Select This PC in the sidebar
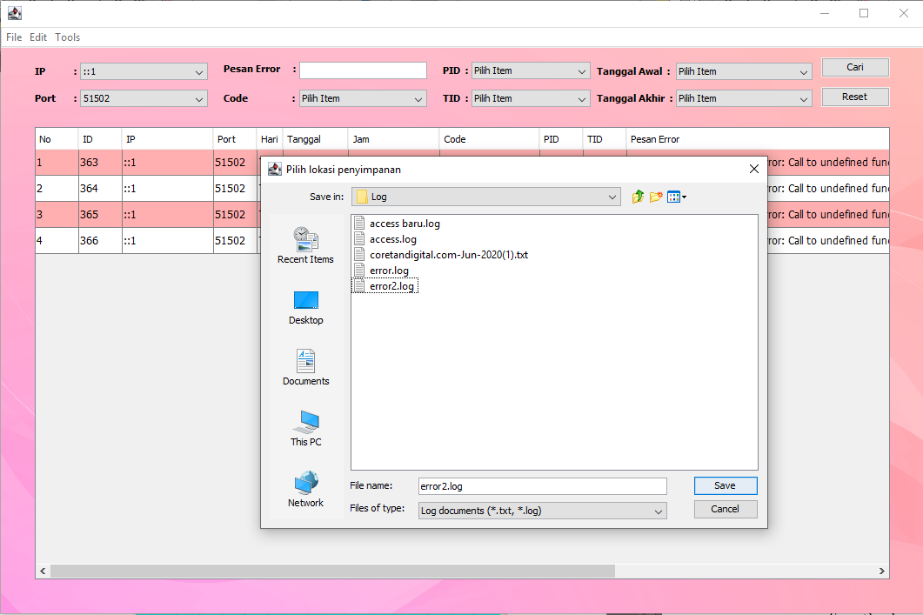 coord(305,428)
